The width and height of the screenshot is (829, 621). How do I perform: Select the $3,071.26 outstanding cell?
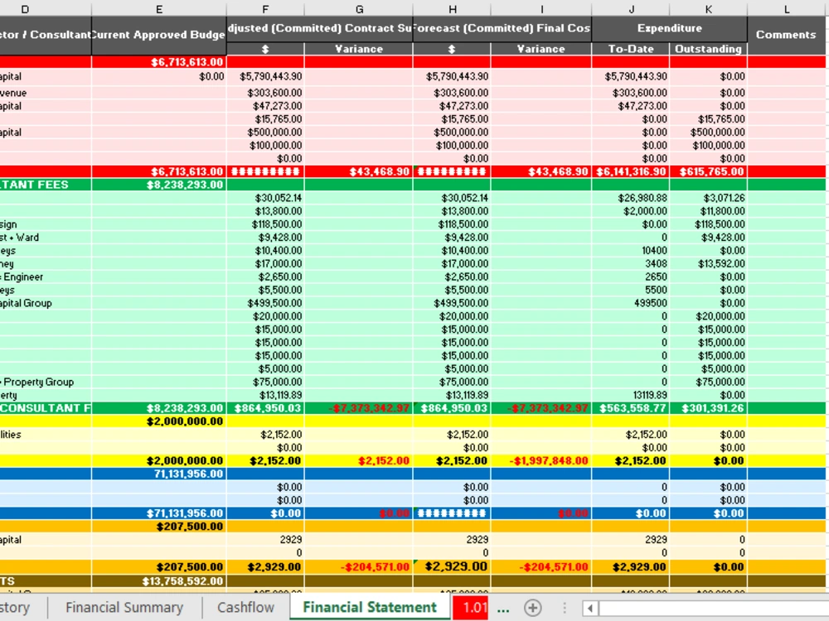tap(709, 198)
